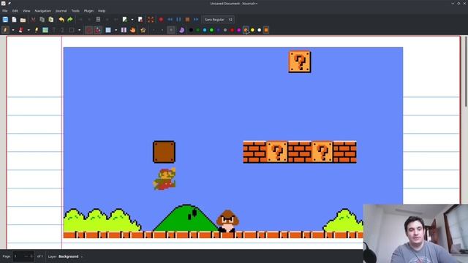Pick the magenta color dot

coord(239,30)
